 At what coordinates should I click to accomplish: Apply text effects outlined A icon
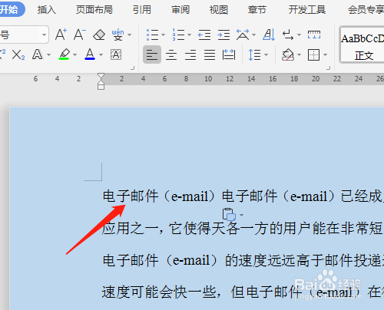point(38,54)
